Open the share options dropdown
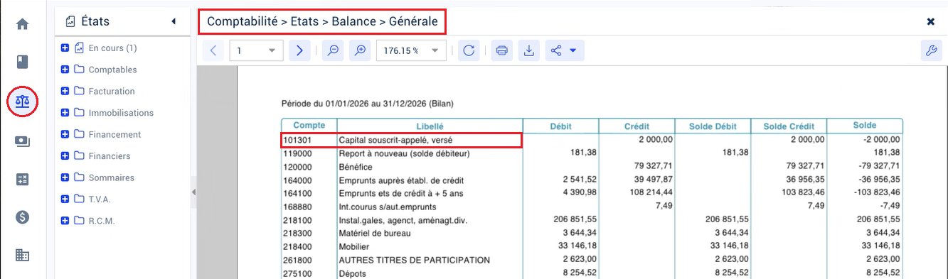Viewport: 948px width, 279px height. tap(565, 50)
